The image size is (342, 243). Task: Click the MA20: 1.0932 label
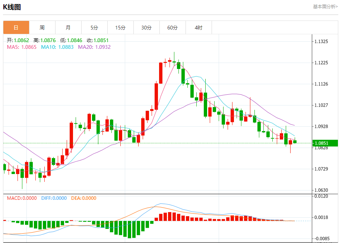(x=94, y=47)
